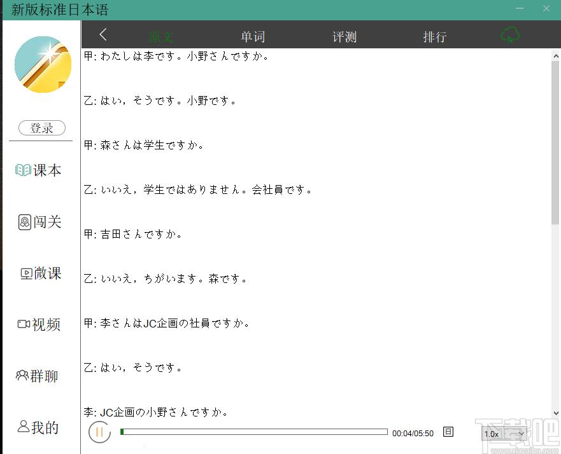Select line 甲: わたしは李です。小野さんですか。
The height and width of the screenshot is (454, 561).
pos(176,56)
